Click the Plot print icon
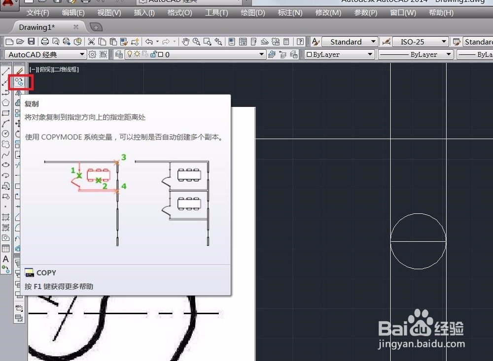 tap(45, 41)
